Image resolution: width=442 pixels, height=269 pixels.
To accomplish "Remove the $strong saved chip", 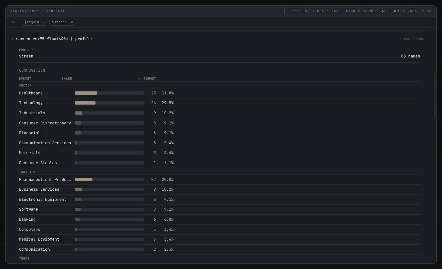I will (x=72, y=22).
